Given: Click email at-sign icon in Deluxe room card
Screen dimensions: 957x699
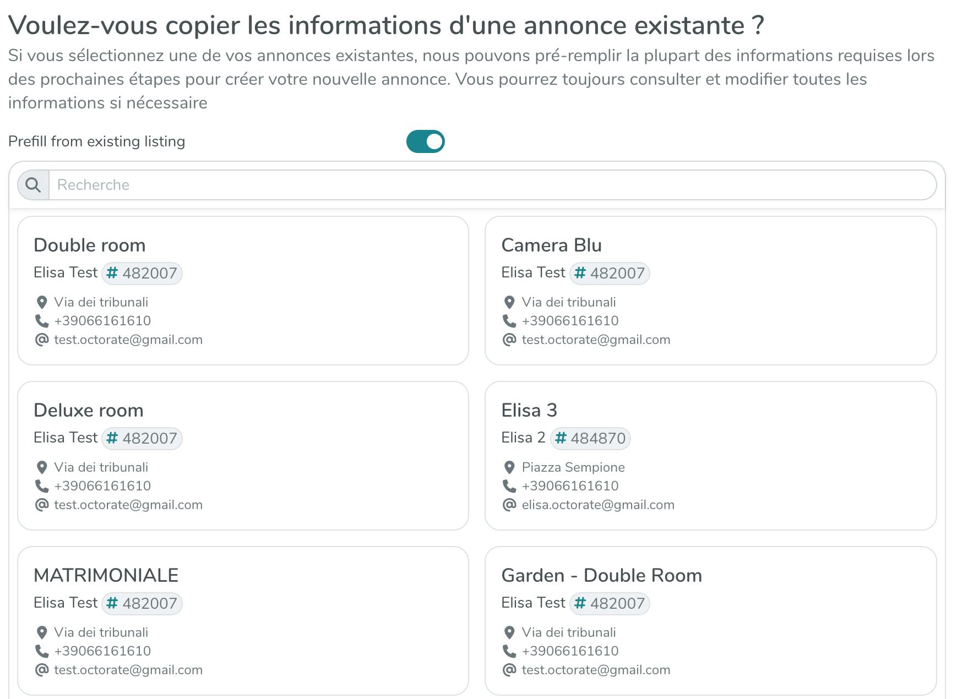Looking at the screenshot, I should (x=42, y=505).
